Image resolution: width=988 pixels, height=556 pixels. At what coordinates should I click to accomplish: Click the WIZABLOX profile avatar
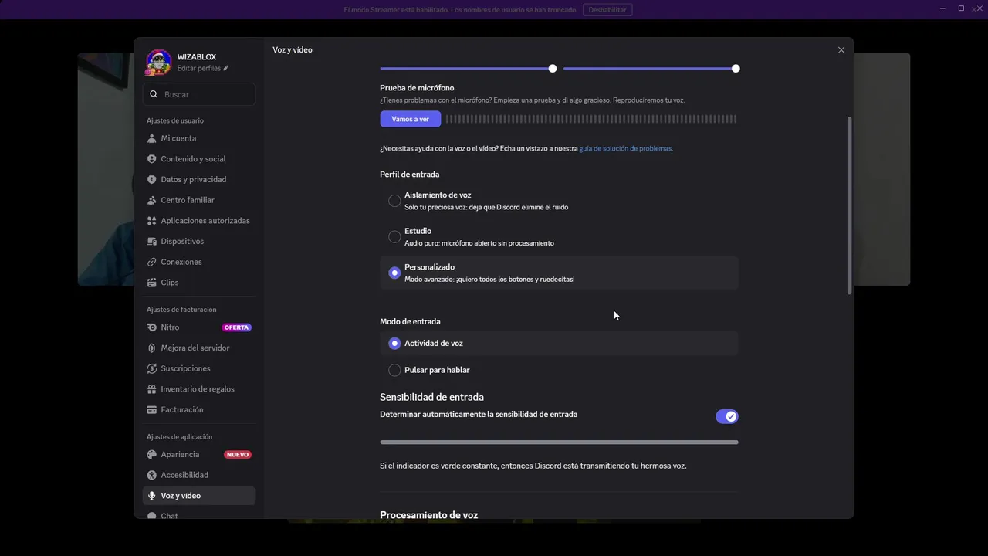[x=158, y=63]
